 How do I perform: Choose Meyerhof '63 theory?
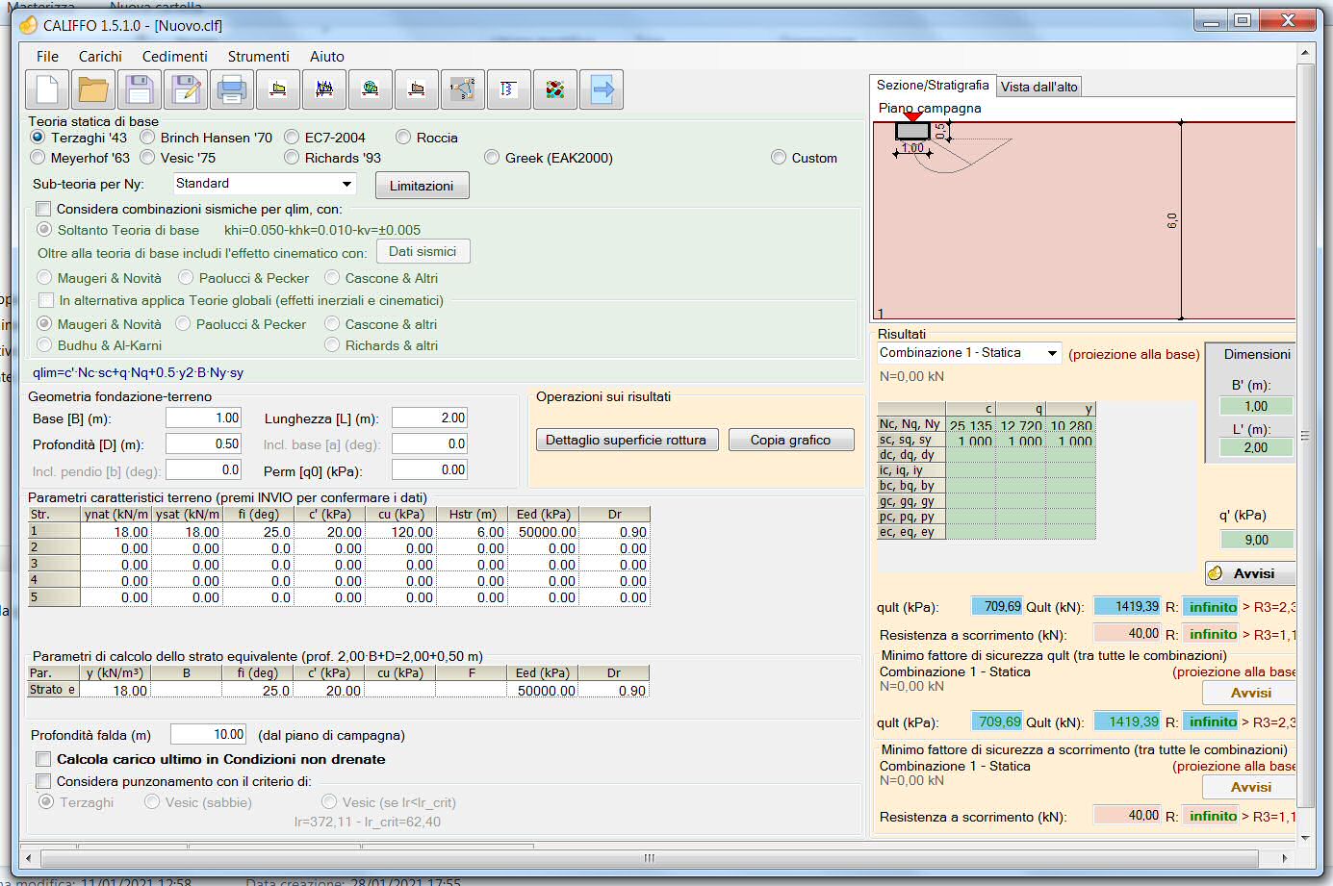click(38, 157)
